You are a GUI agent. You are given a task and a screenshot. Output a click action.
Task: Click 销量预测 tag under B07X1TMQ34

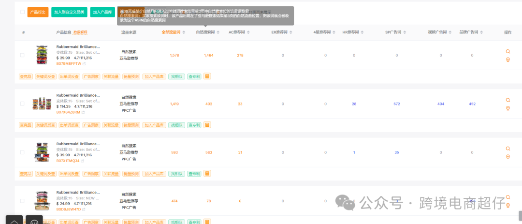tap(131, 174)
